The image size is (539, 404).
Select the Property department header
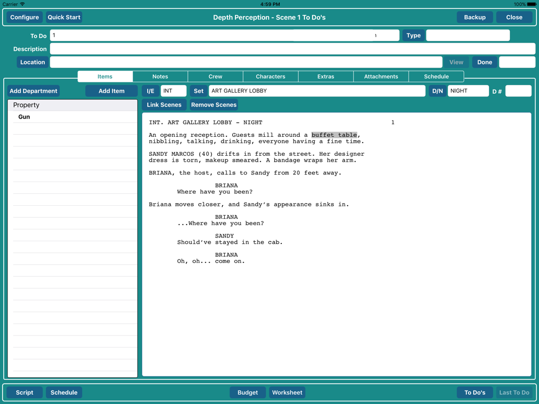coord(73,105)
